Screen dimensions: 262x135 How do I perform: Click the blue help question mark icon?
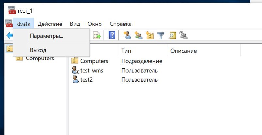[x=112, y=36]
